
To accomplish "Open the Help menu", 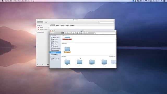I will click(x=33, y=1).
